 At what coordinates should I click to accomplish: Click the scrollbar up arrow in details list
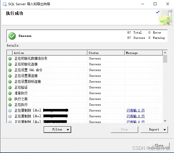click(x=165, y=53)
